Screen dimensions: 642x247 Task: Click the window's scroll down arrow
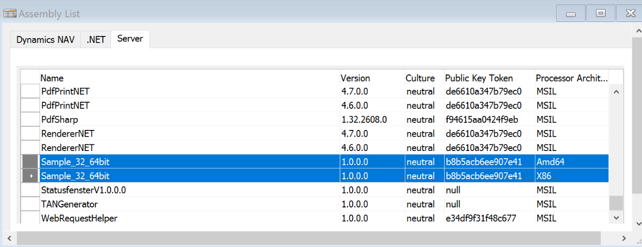[637, 223]
